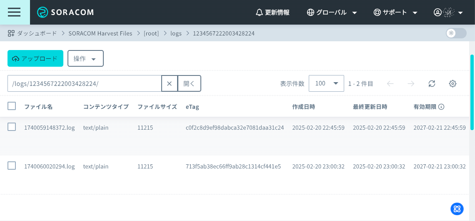Viewport: 475px width, 221px height.
Task: Click the アップロード button
Action: coord(35,58)
